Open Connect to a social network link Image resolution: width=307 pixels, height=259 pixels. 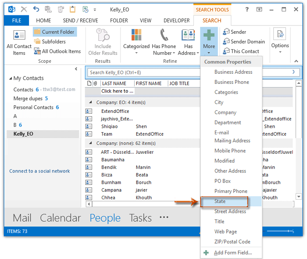(x=39, y=171)
